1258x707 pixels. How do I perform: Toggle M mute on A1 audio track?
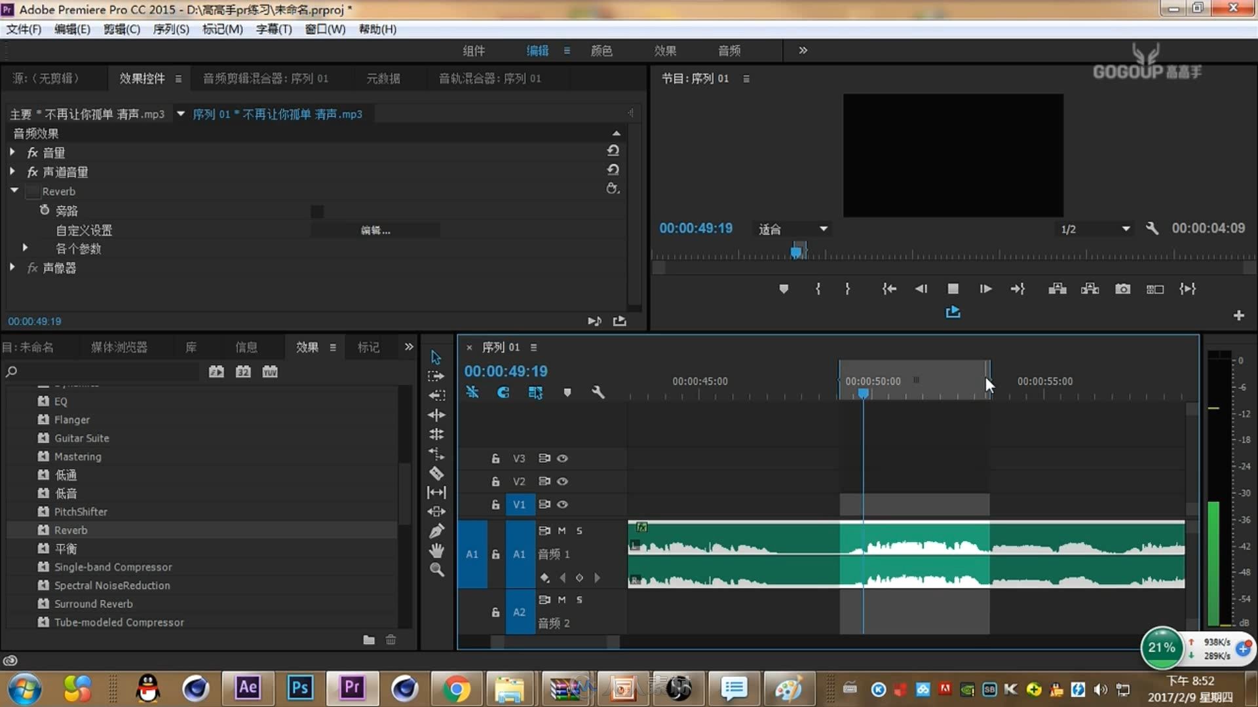562,531
